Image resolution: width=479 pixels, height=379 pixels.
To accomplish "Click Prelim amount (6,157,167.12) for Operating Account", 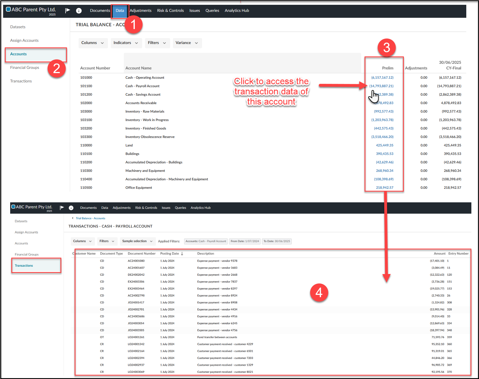I will pos(382,78).
